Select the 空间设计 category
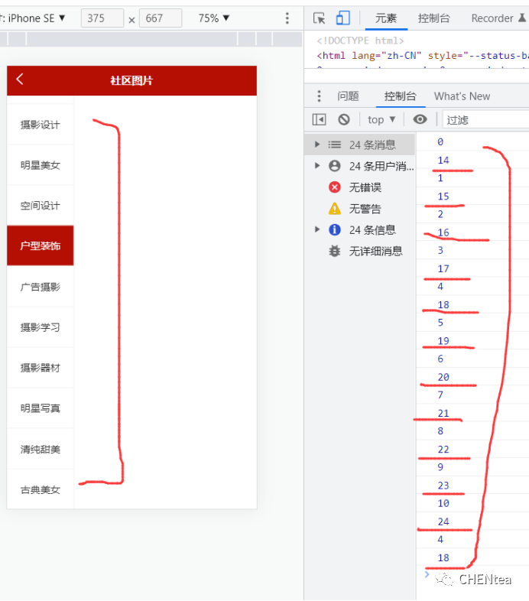The width and height of the screenshot is (529, 601). (x=41, y=206)
